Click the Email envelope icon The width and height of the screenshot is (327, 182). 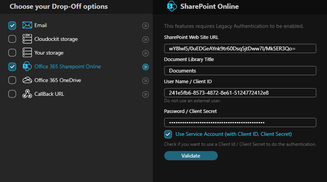pos(27,25)
